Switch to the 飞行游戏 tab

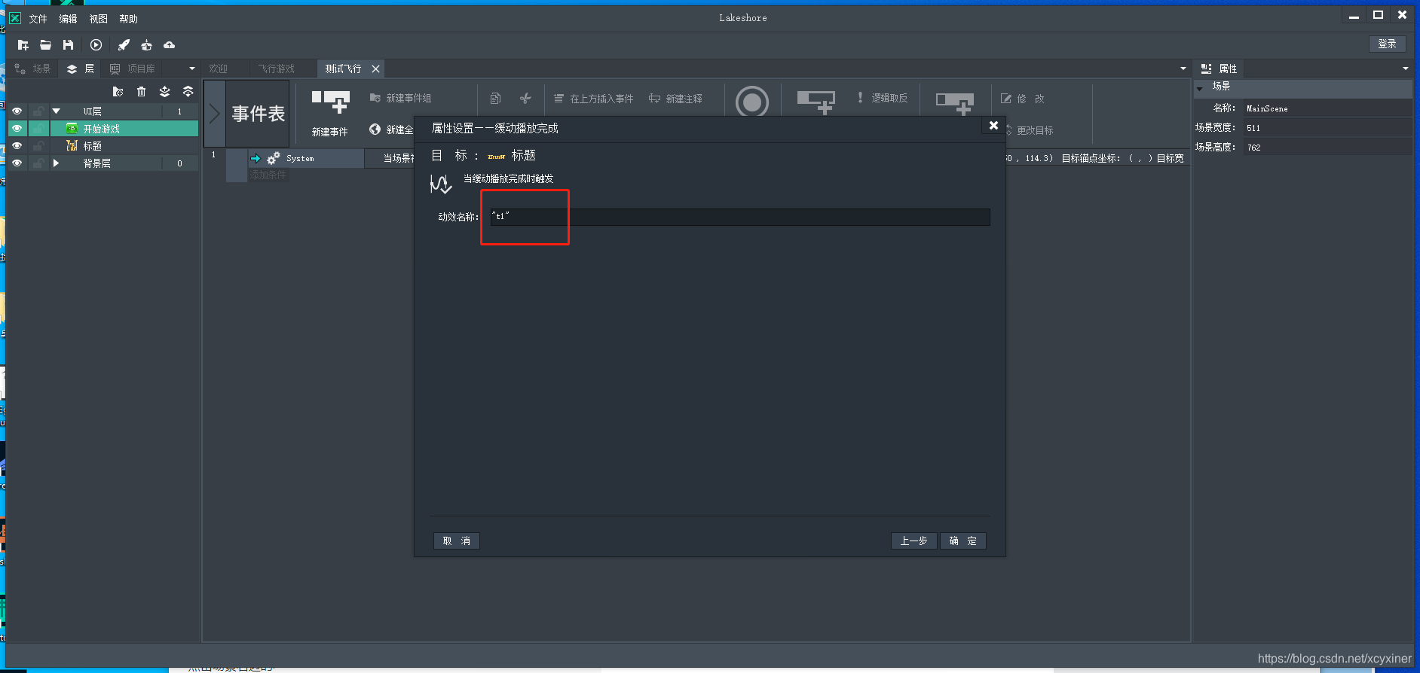click(277, 69)
